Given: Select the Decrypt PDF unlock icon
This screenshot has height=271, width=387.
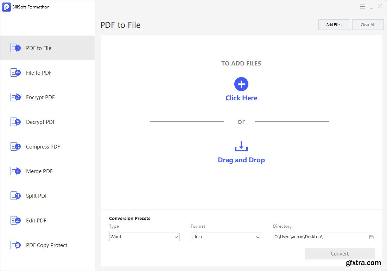Looking at the screenshot, I should click(15, 122).
